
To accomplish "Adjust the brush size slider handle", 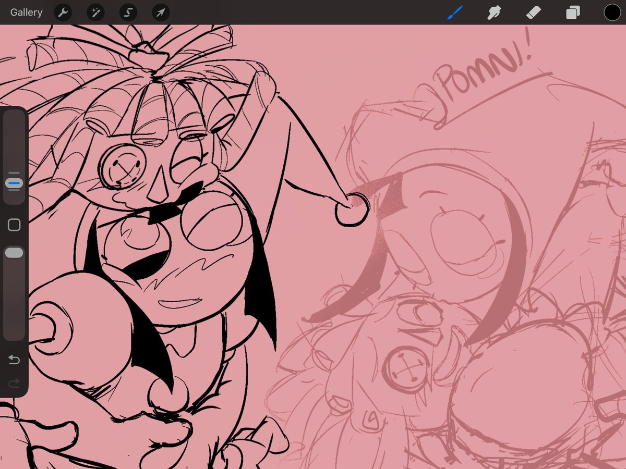I will click(14, 183).
